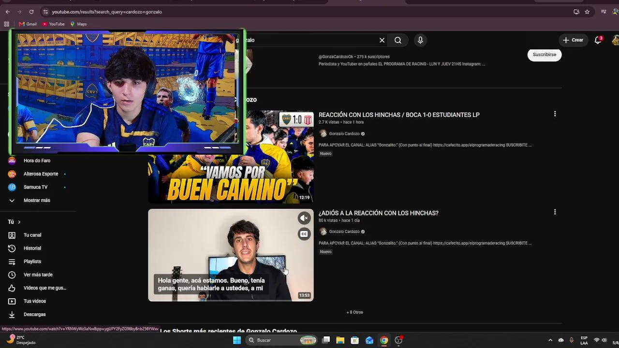Open the Chrome apps grid shortcut
This screenshot has width=619, height=348.
tap(7, 24)
